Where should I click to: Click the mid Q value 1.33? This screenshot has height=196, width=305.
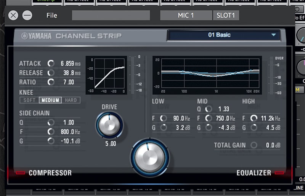pos(224,109)
